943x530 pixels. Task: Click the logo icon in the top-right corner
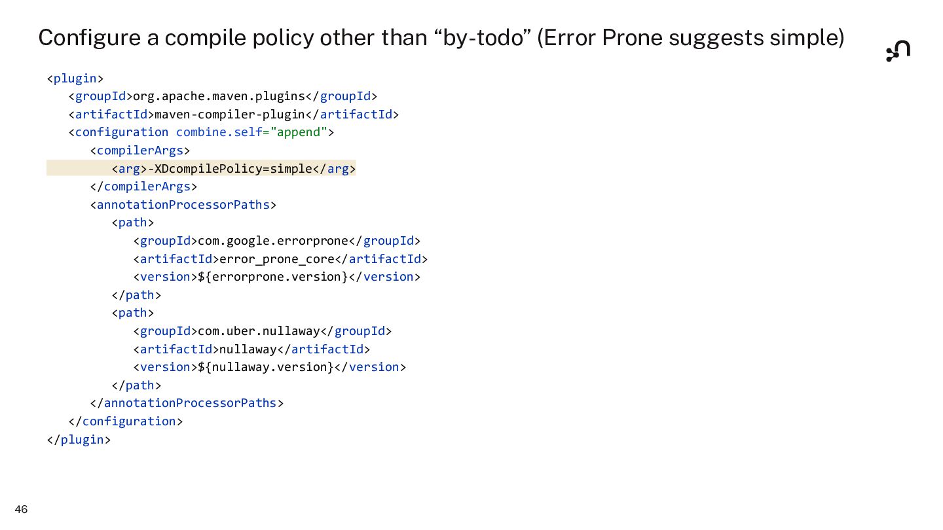coord(898,51)
